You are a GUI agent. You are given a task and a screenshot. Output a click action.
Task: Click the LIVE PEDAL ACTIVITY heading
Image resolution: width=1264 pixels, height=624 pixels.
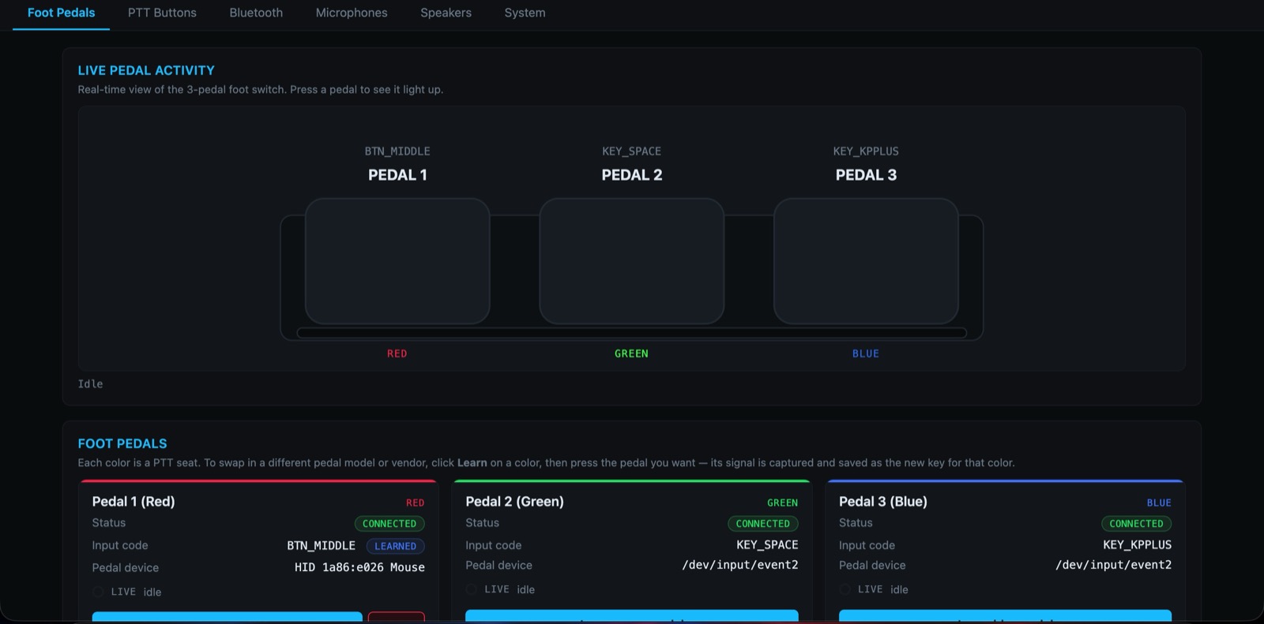146,70
